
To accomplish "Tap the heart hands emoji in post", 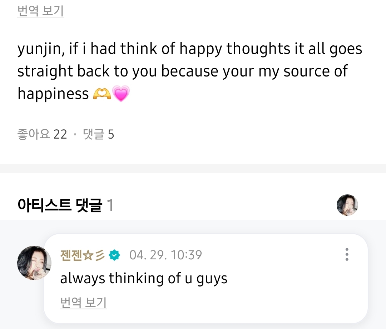I will point(102,94).
